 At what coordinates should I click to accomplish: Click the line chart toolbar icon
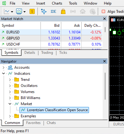click(x=7, y=12)
